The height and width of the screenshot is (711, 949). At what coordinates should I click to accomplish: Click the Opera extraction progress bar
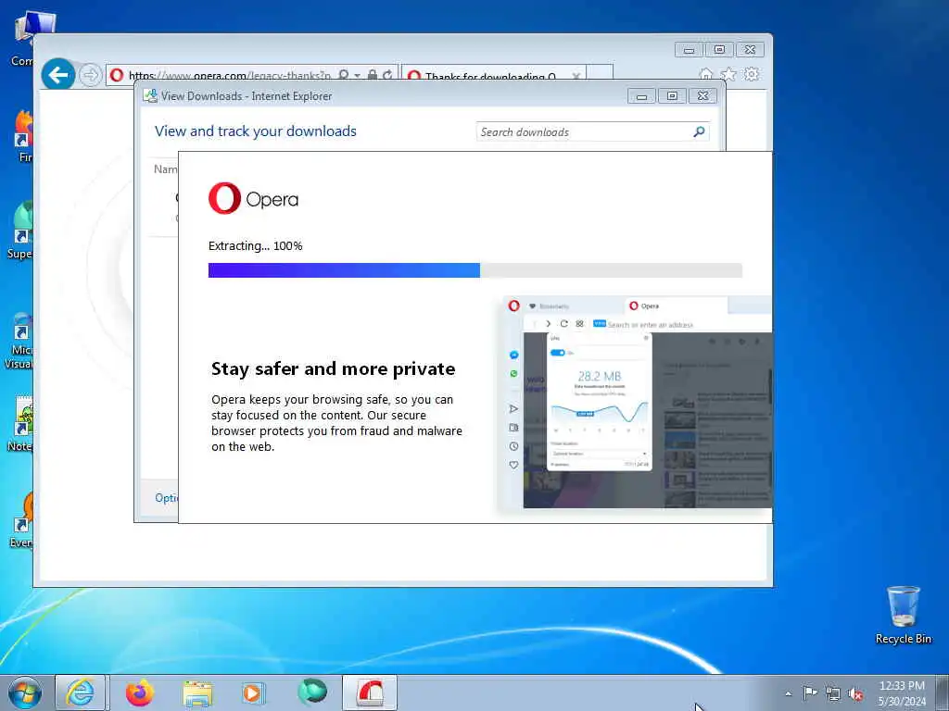click(x=475, y=270)
